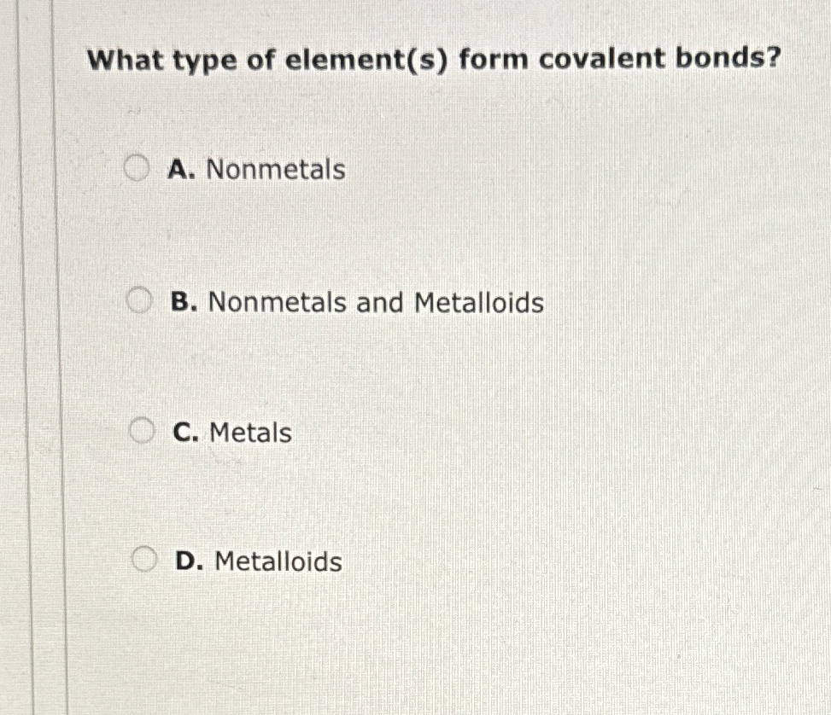Click the answer text 'Metalloids'
The height and width of the screenshot is (715, 831).
(x=278, y=561)
